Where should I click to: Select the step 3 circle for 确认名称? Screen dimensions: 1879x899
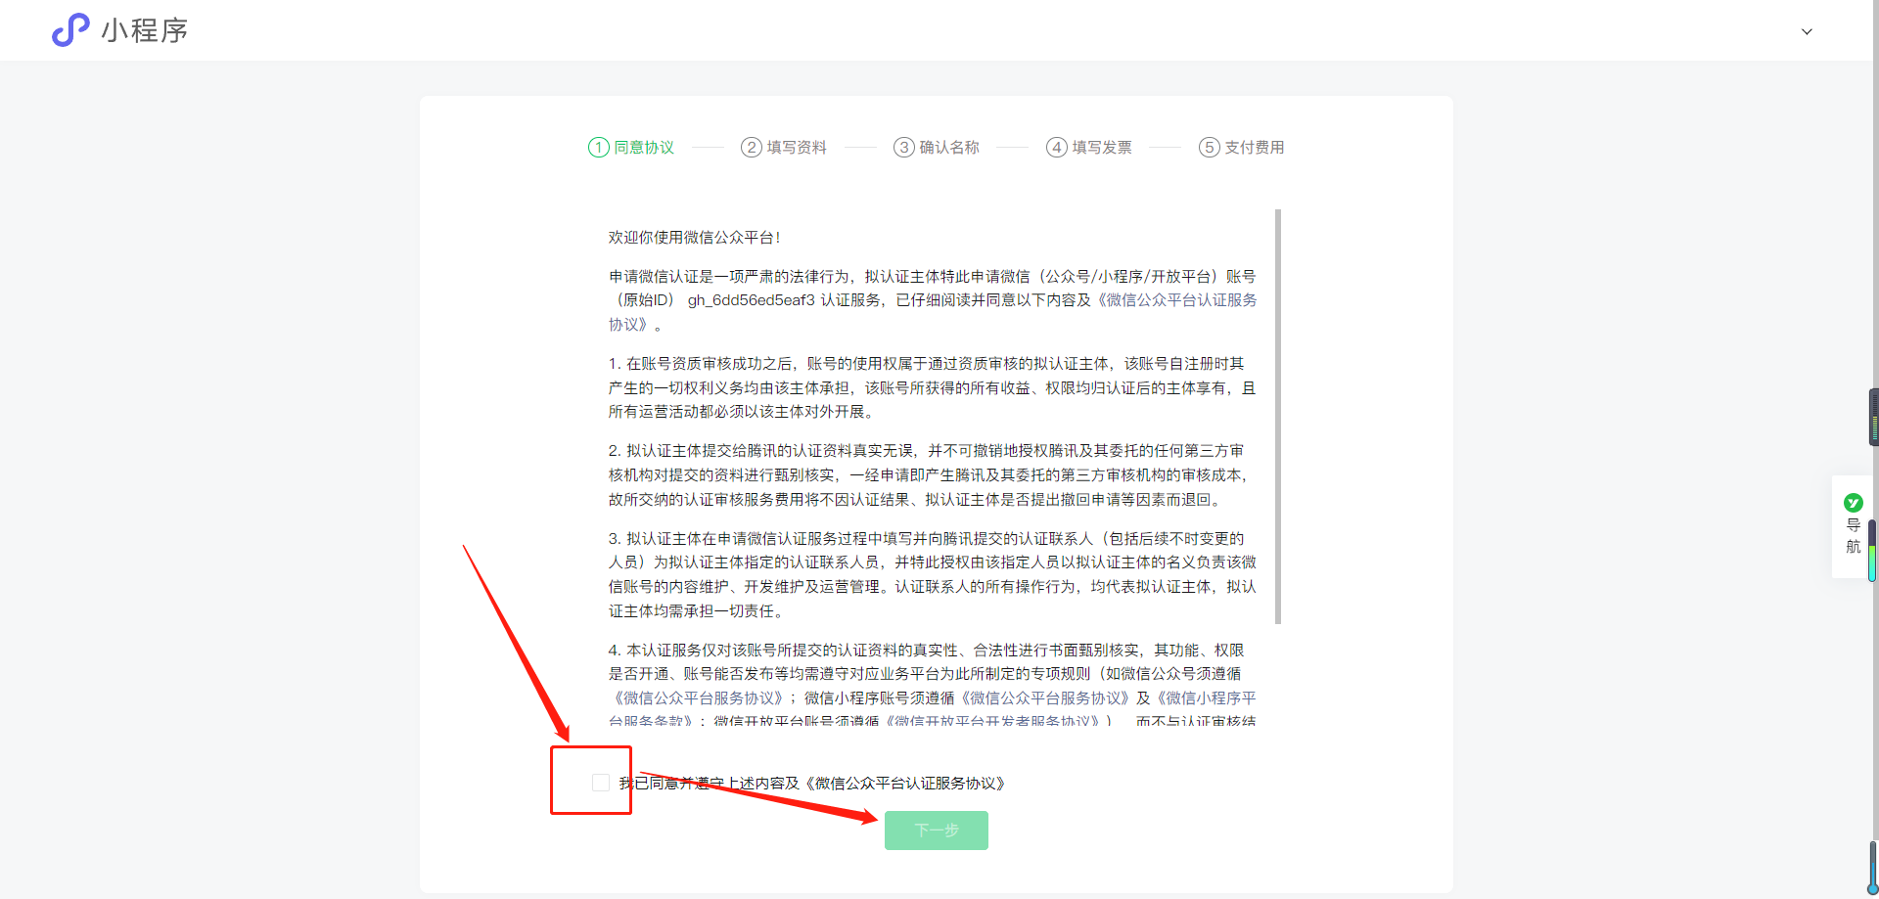pyautogui.click(x=903, y=148)
